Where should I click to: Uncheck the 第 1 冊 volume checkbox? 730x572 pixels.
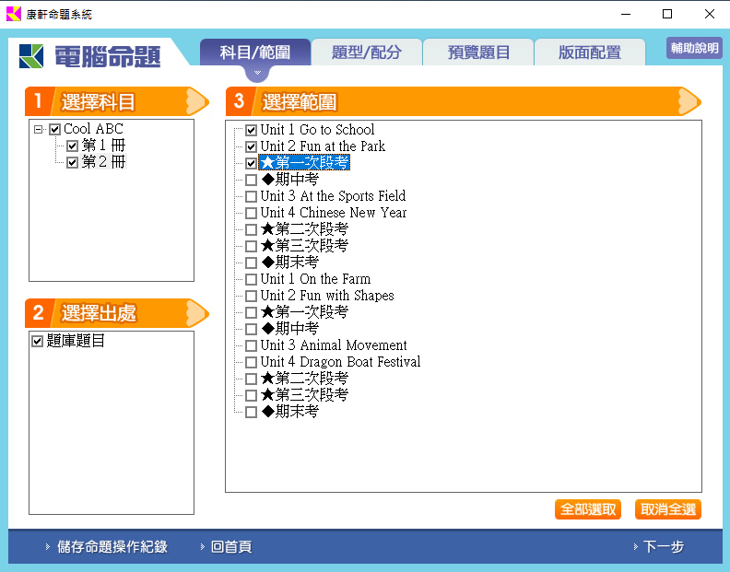click(72, 146)
